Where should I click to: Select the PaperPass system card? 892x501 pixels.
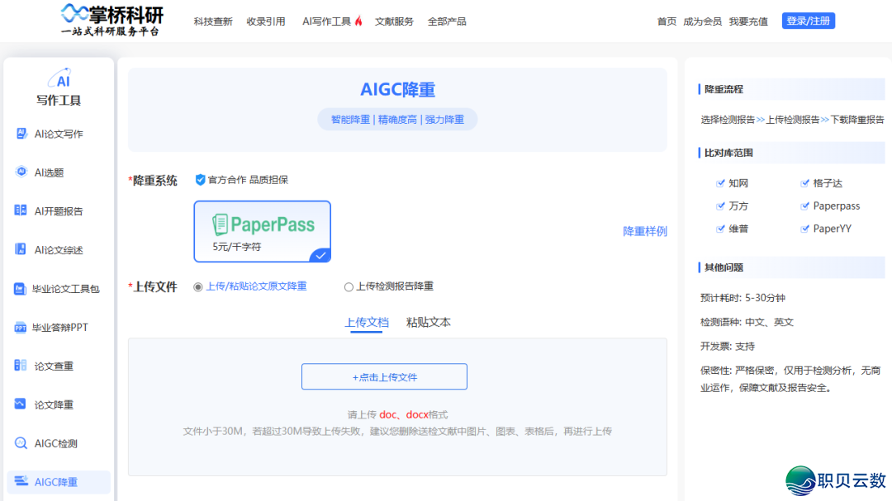(x=262, y=231)
